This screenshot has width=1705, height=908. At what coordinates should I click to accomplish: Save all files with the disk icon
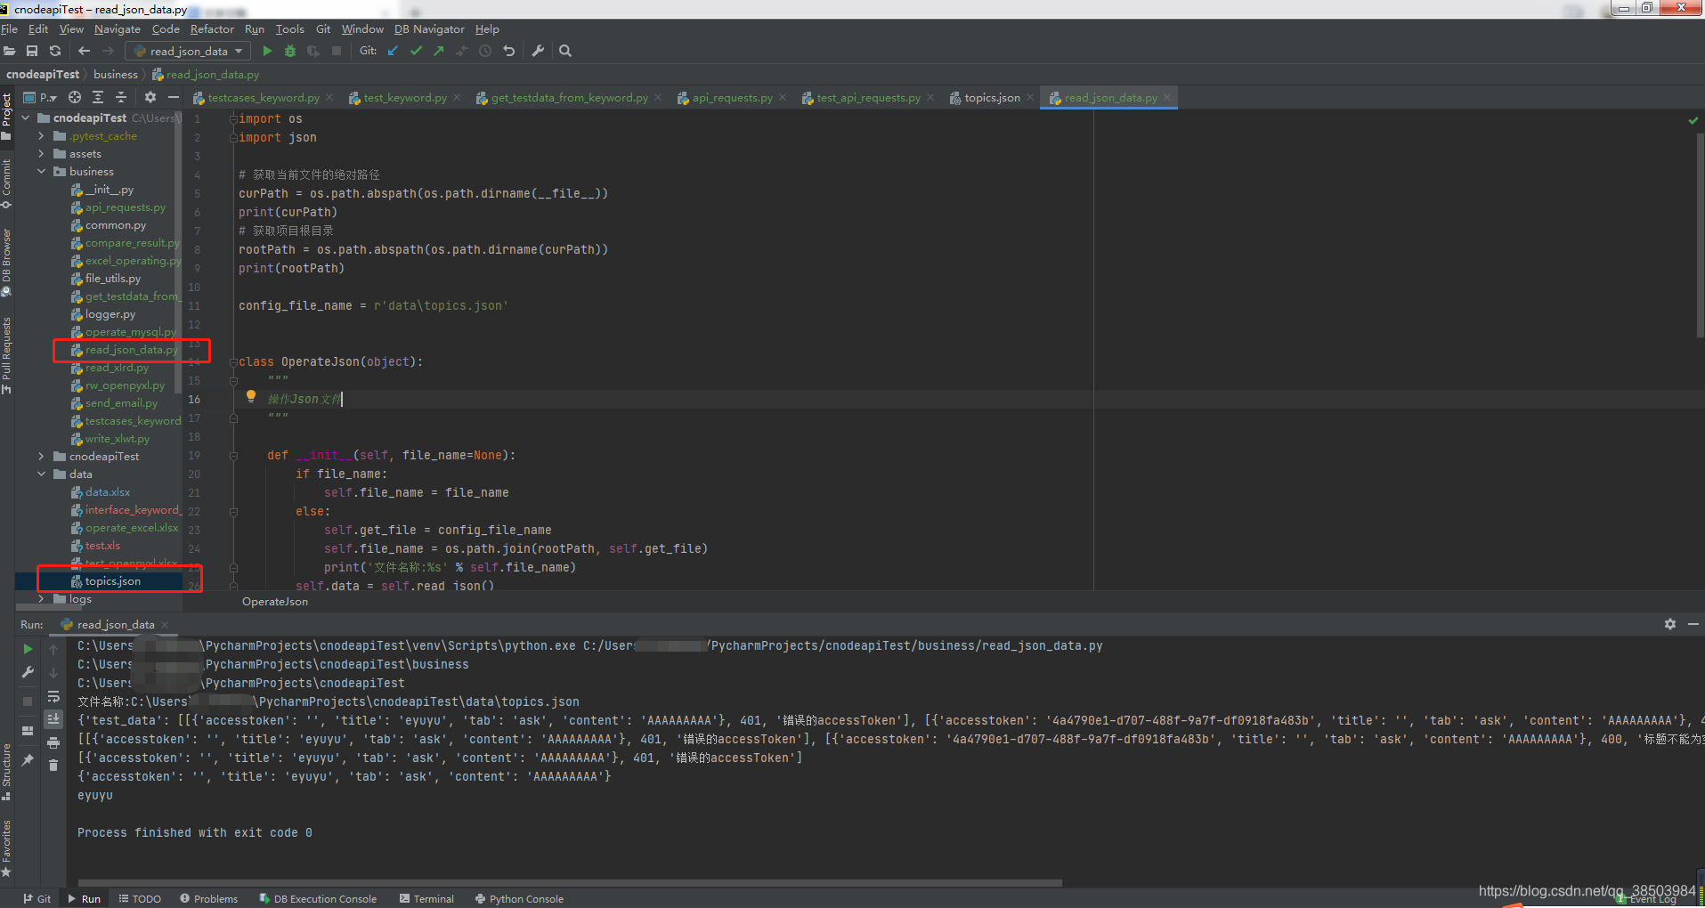(32, 51)
